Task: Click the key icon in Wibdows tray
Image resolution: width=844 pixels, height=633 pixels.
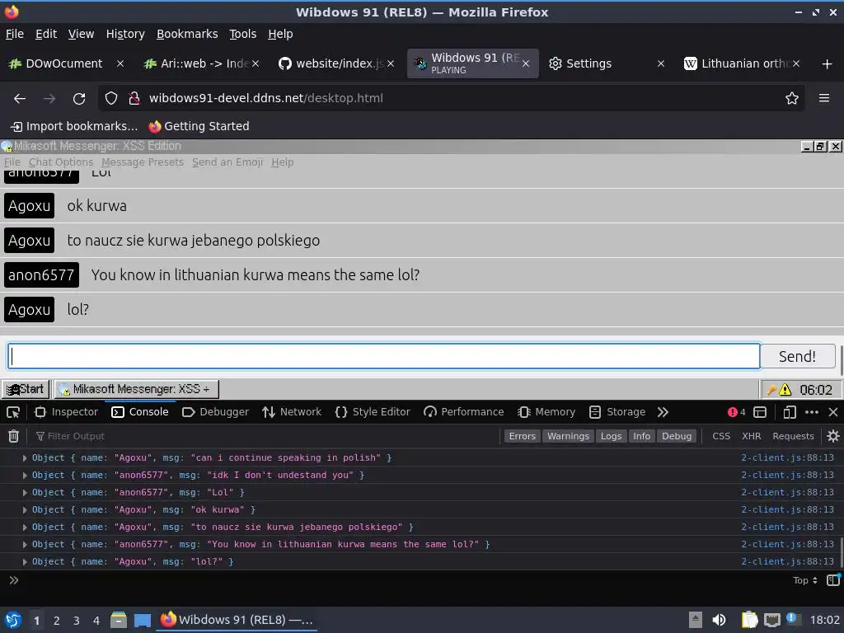Action: click(x=771, y=390)
